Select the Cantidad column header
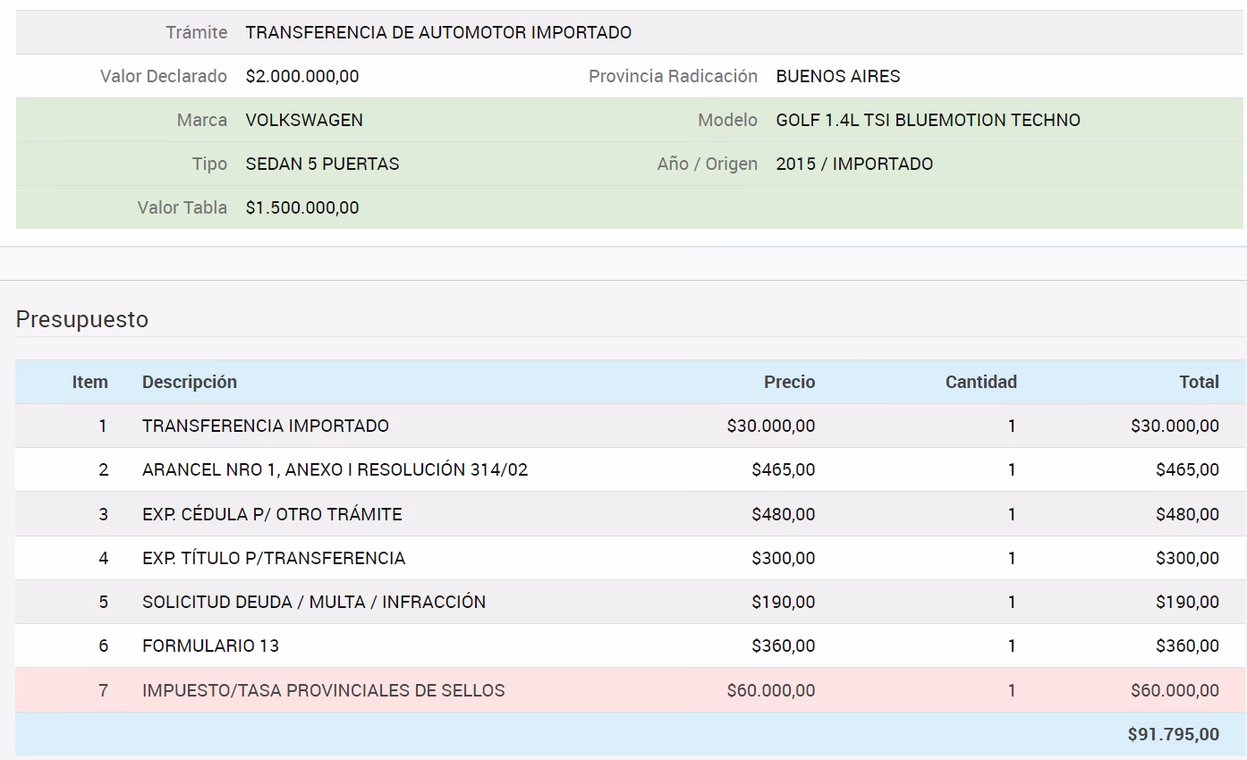1247x760 pixels. pos(981,382)
